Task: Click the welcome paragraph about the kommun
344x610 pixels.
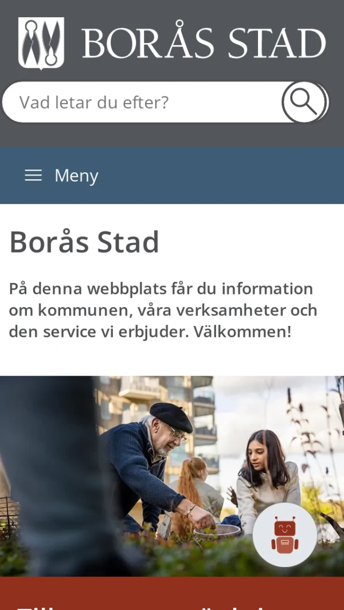Action: 163,310
